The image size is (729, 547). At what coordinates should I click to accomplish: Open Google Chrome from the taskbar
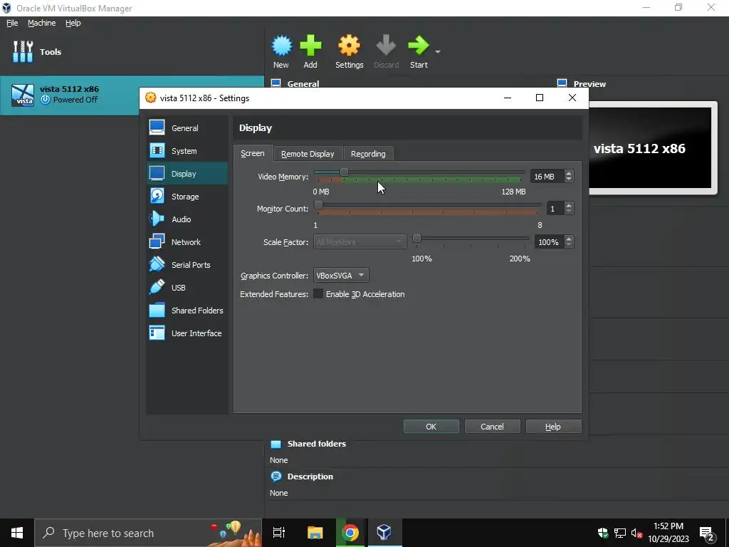coord(350,533)
